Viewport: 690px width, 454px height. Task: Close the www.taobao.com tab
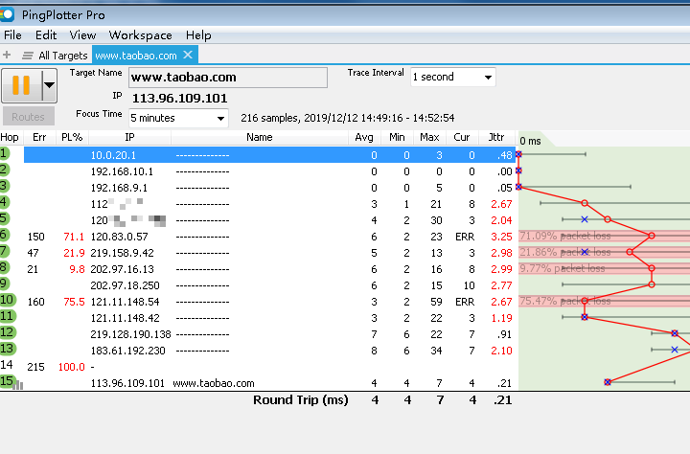click(x=188, y=55)
